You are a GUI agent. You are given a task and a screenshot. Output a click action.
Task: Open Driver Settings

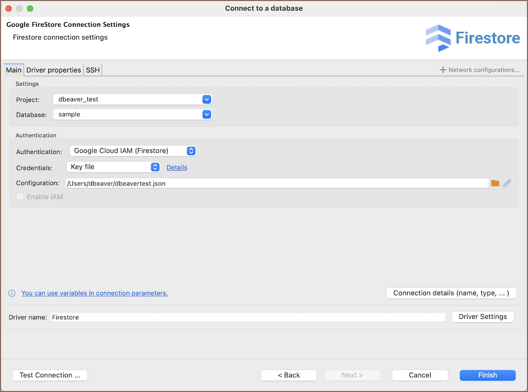pos(482,317)
